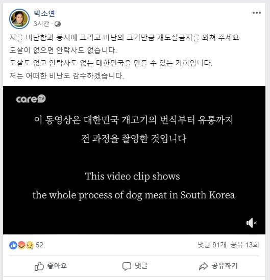Like the post with the thumbs-up icon
Image resolution: width=270 pixels, height=280 pixels.
point(39,266)
